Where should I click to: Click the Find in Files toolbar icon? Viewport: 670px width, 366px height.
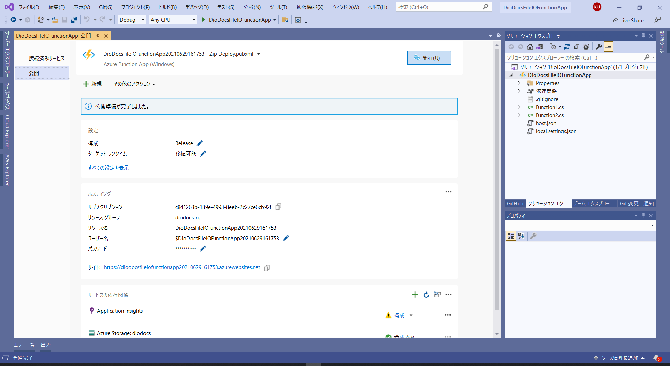[285, 20]
